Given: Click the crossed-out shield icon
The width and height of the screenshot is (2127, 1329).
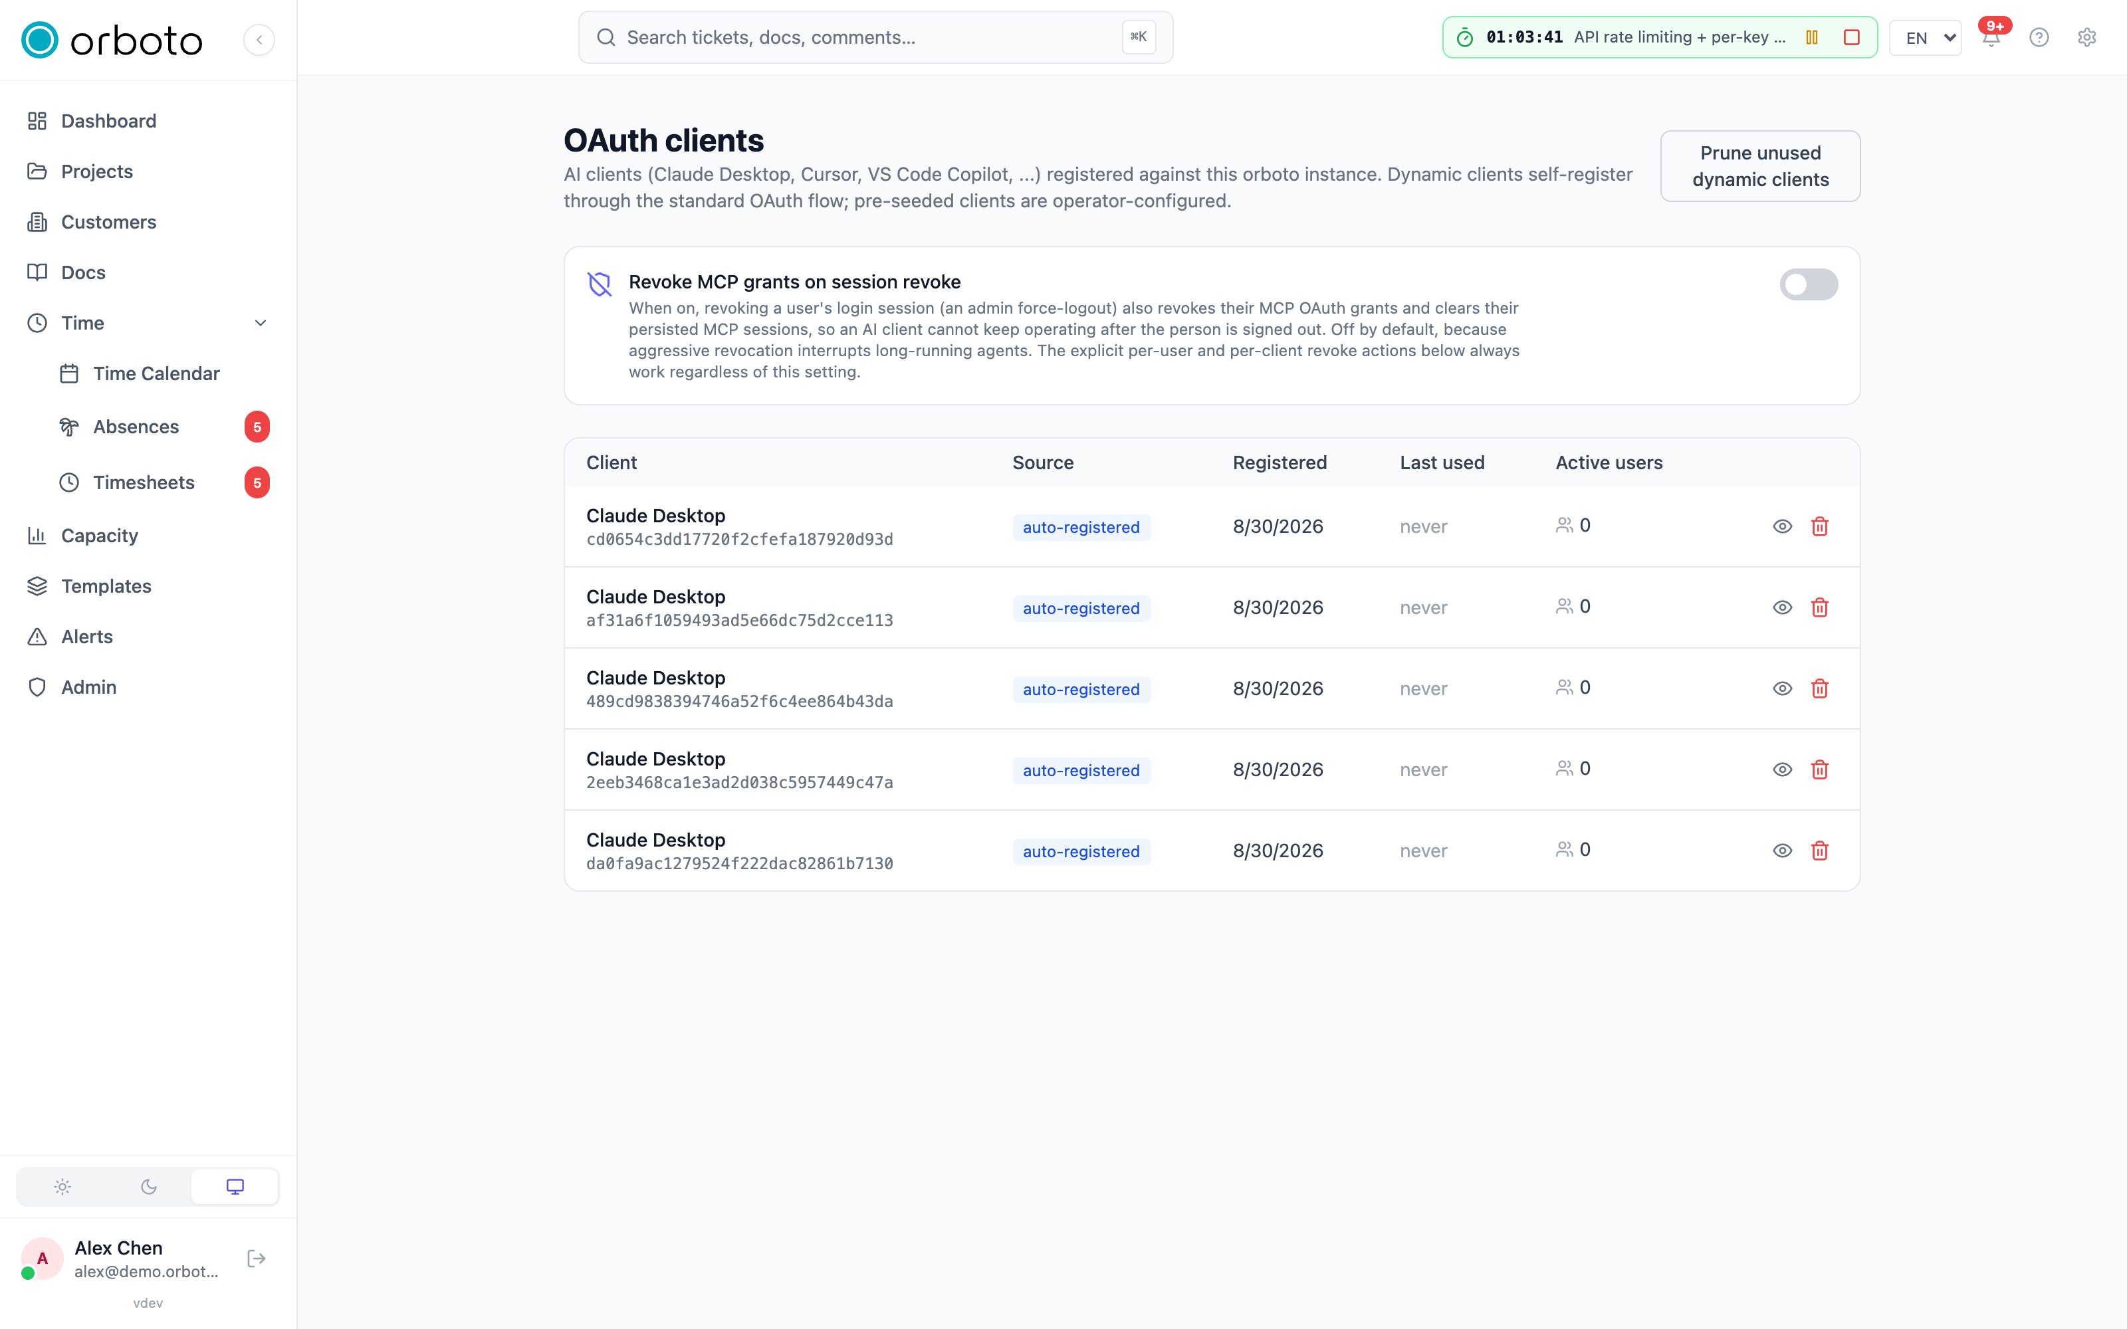Looking at the screenshot, I should [x=600, y=284].
